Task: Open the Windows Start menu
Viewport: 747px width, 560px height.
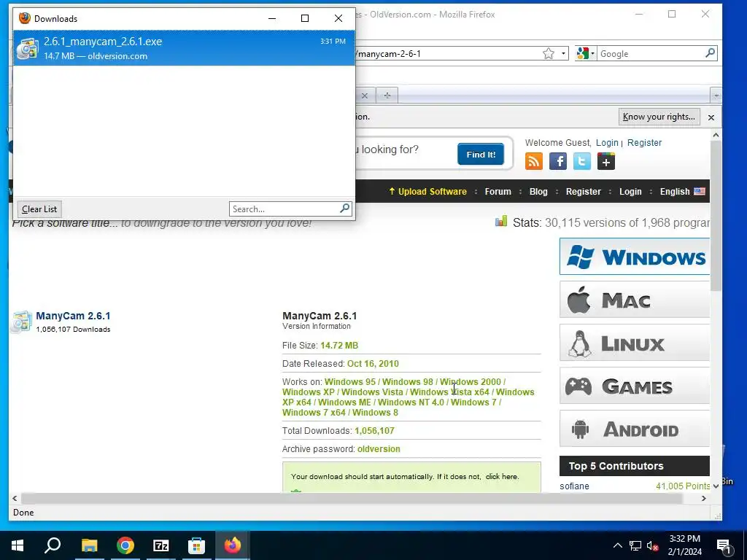Action: (x=18, y=545)
